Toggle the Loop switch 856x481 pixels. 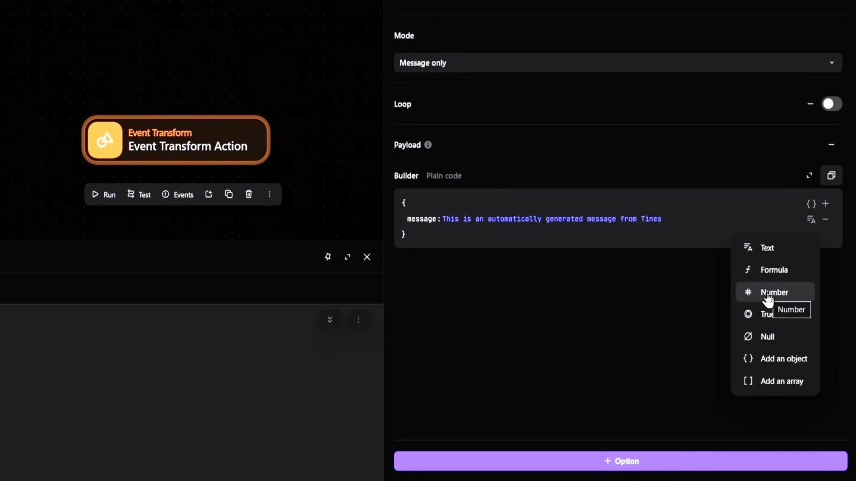(x=831, y=104)
